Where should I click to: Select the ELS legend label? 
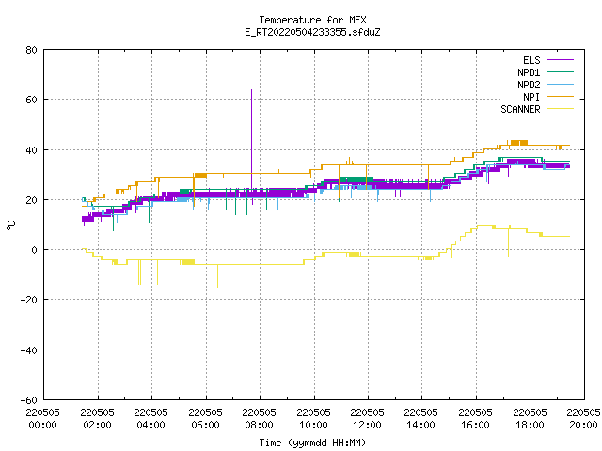[531, 60]
